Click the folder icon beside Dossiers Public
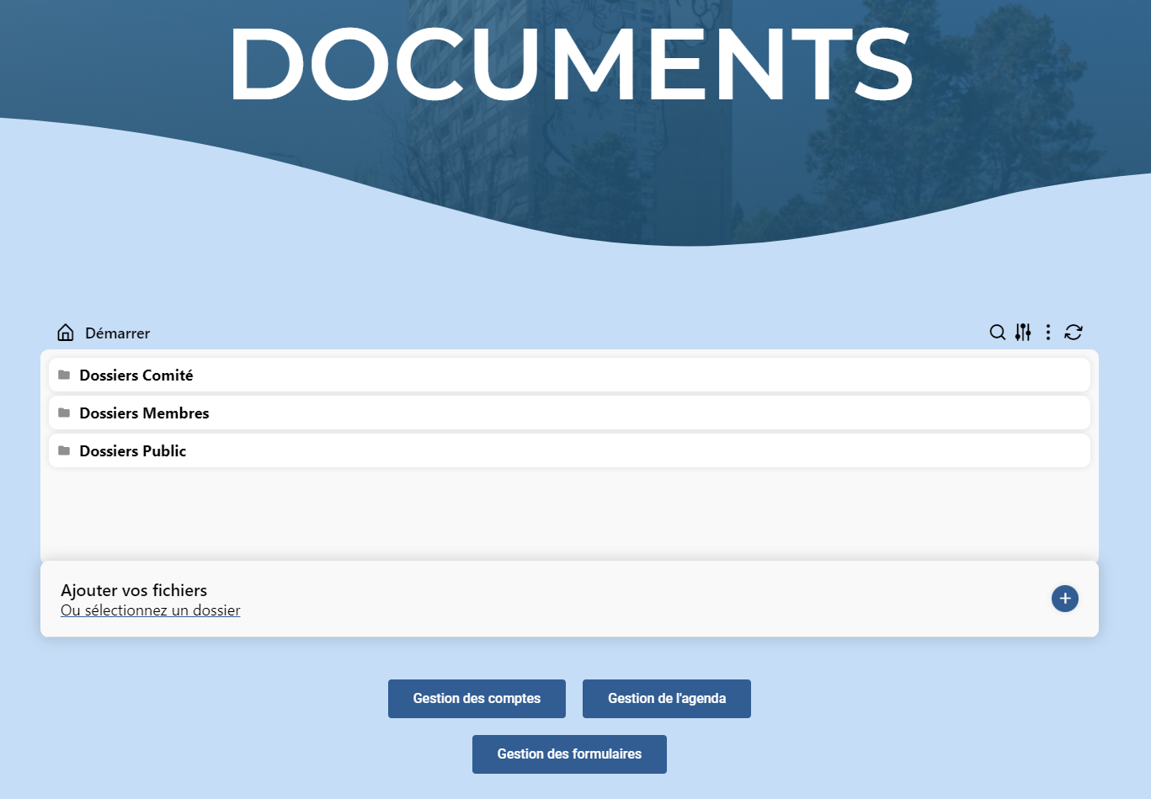1151x799 pixels. point(64,450)
